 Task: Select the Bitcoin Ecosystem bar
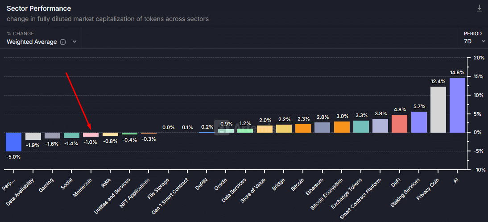point(342,127)
